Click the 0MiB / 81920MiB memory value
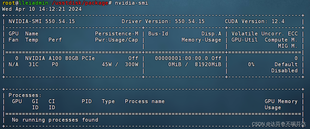 pos(195,64)
